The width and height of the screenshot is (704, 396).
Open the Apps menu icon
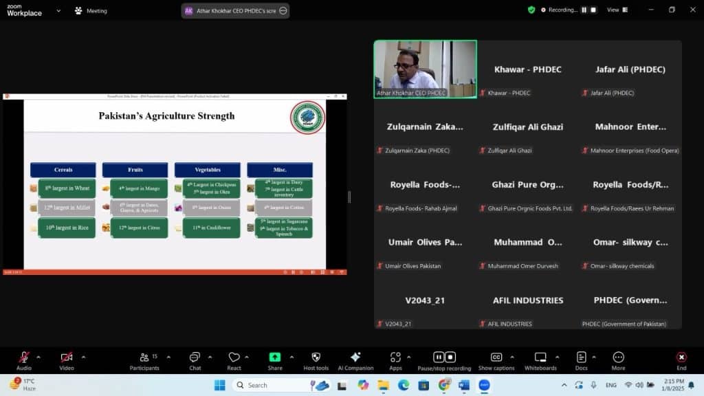click(x=395, y=357)
